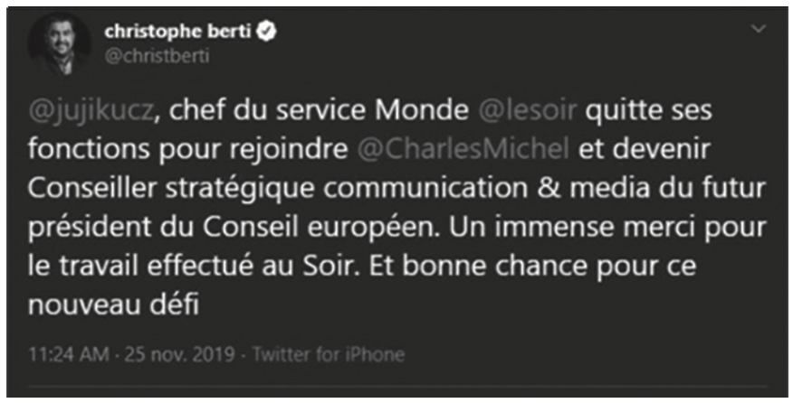Open christophe berti's profile picture

click(x=60, y=44)
